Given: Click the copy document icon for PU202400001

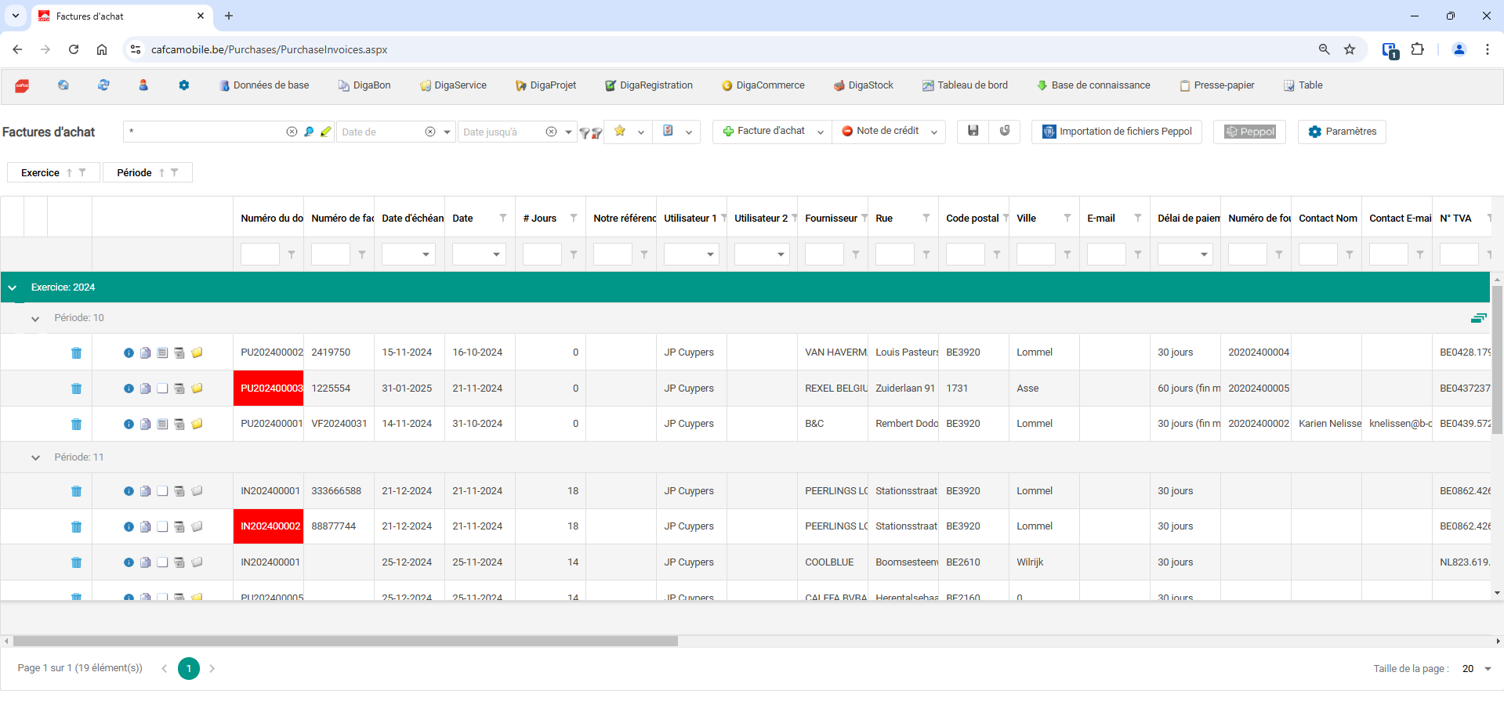Looking at the screenshot, I should tap(145, 424).
